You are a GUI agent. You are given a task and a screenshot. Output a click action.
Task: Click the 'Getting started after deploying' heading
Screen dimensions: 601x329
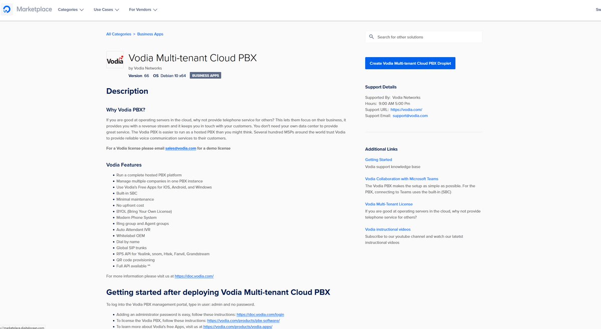click(218, 292)
